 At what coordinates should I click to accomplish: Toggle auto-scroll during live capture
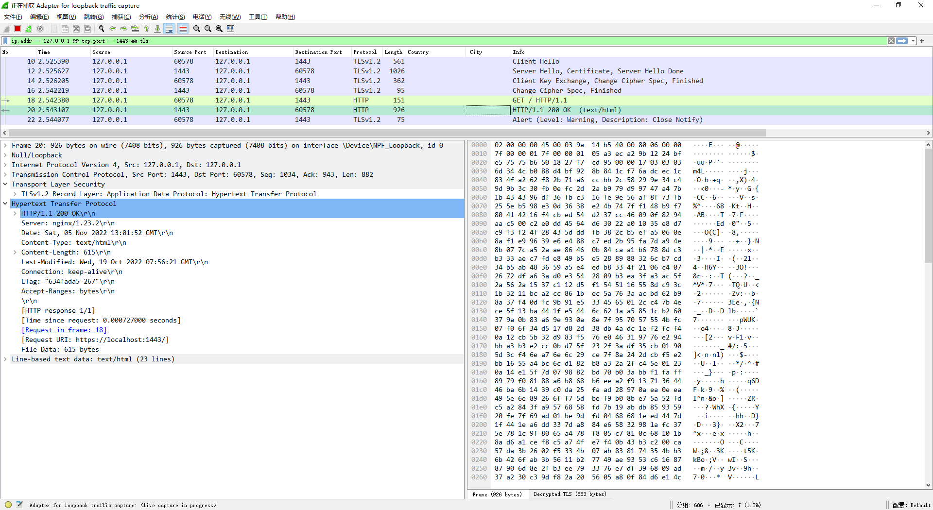coord(169,29)
